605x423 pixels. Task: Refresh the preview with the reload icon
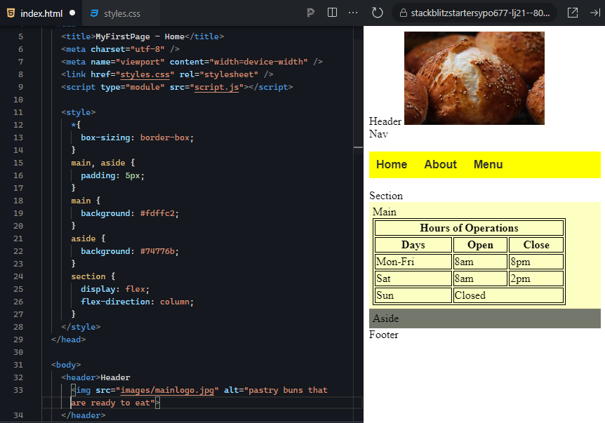(376, 12)
